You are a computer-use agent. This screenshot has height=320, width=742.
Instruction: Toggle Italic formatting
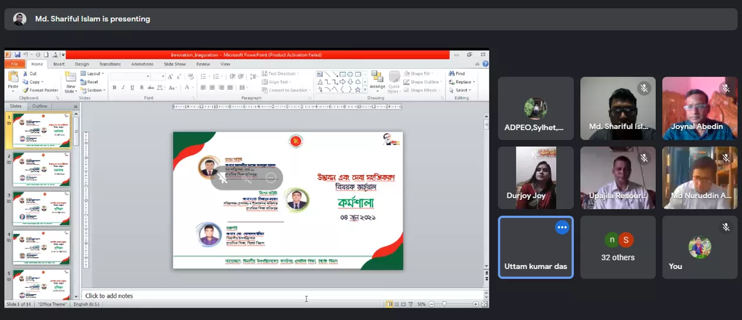(124, 88)
